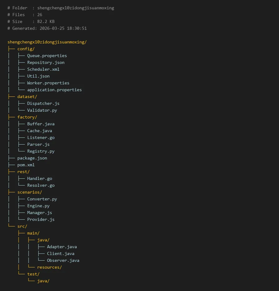This screenshot has width=279, height=291.
Task: Click the package.json file
Action: tap(32, 158)
